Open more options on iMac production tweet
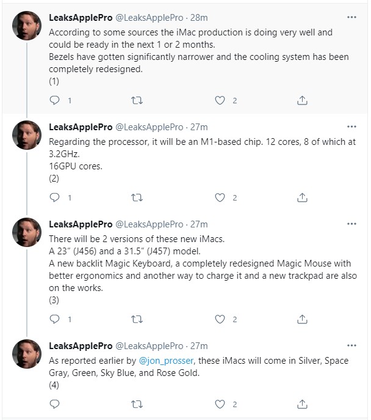371x420 pixels. point(351,17)
